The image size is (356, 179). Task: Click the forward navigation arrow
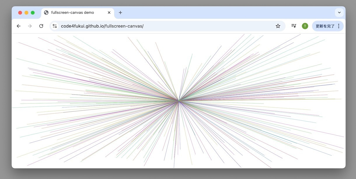[x=30, y=26]
